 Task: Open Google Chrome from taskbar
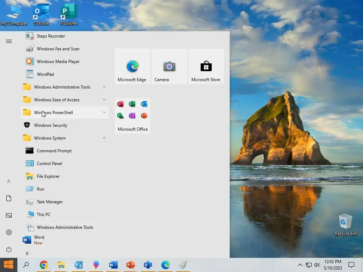click(44, 265)
